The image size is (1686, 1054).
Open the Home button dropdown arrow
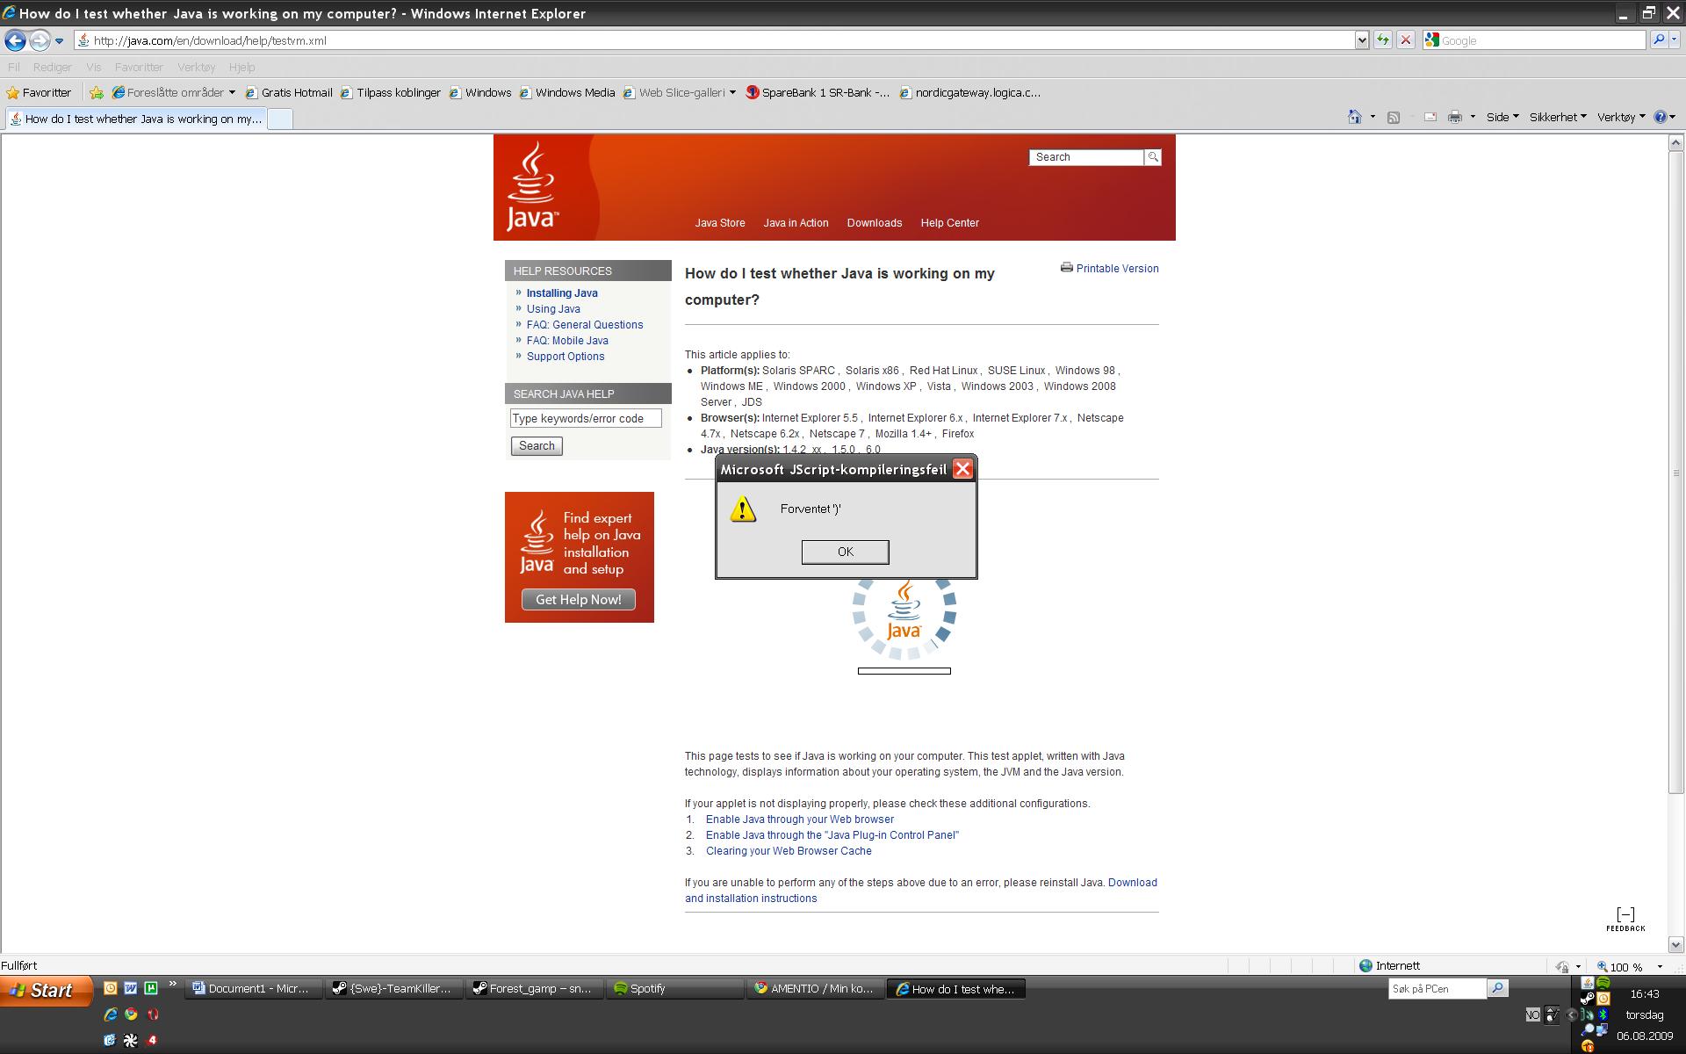point(1373,117)
